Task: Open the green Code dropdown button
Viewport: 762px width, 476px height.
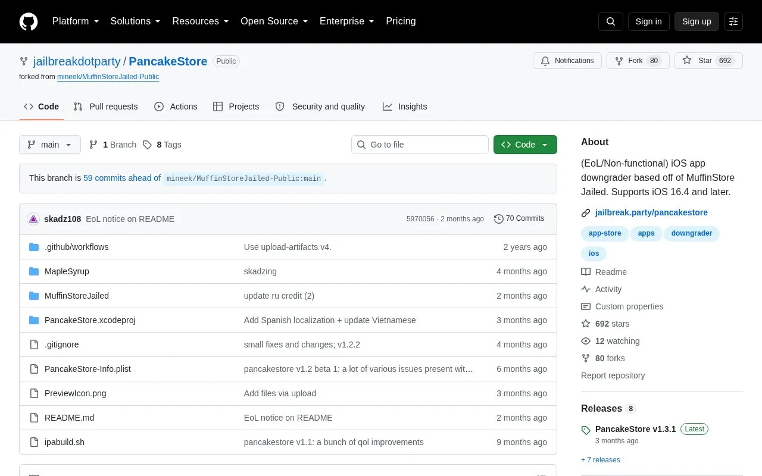Action: click(x=525, y=145)
